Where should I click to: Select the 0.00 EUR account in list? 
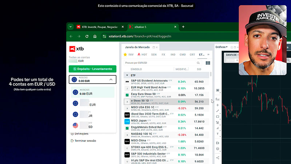(x=93, y=92)
